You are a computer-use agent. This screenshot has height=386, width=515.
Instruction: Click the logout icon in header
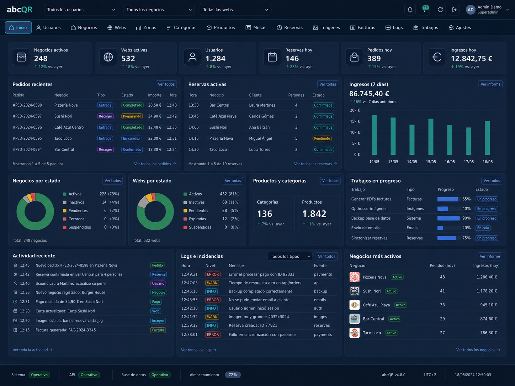pyautogui.click(x=454, y=10)
